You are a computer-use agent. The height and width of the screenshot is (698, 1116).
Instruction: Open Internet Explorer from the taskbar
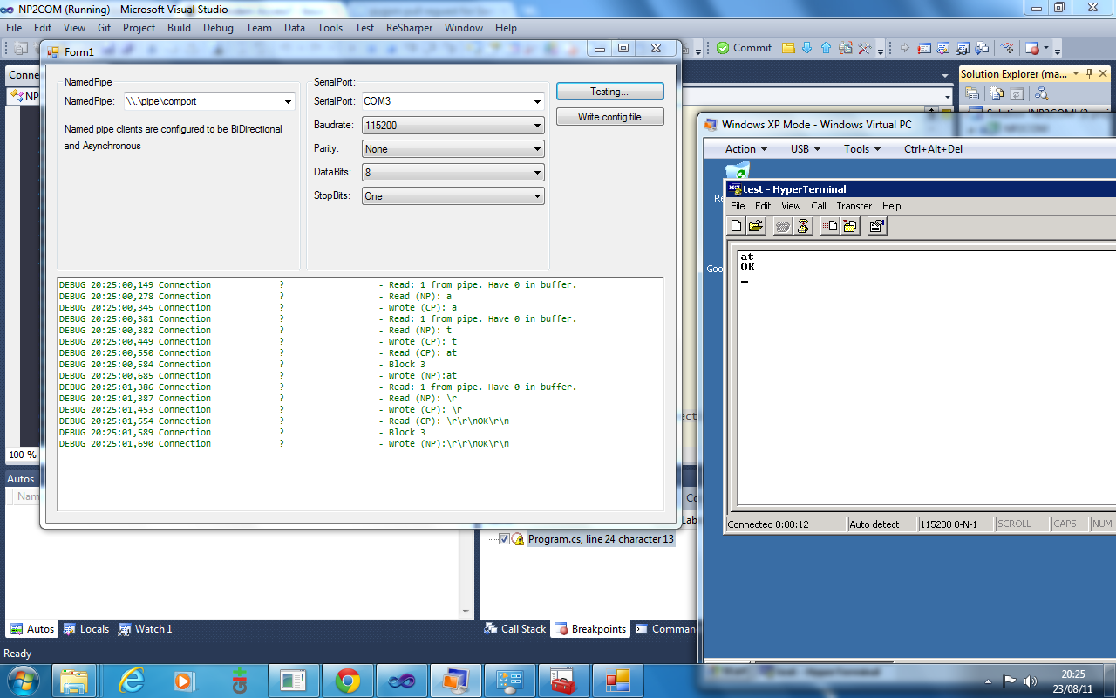pyautogui.click(x=132, y=681)
